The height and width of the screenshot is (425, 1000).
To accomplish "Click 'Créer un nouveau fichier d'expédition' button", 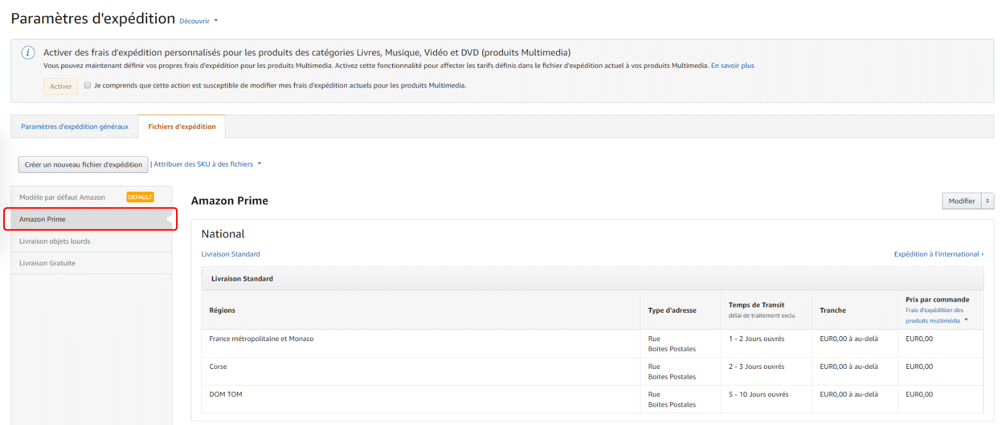I will [x=83, y=165].
